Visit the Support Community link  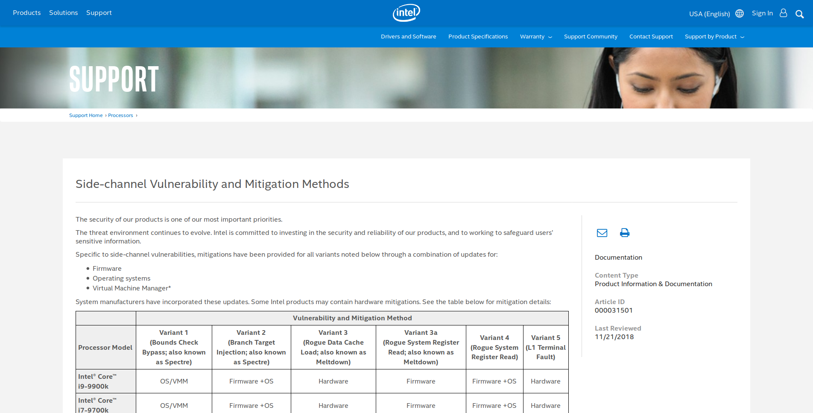[x=590, y=37]
